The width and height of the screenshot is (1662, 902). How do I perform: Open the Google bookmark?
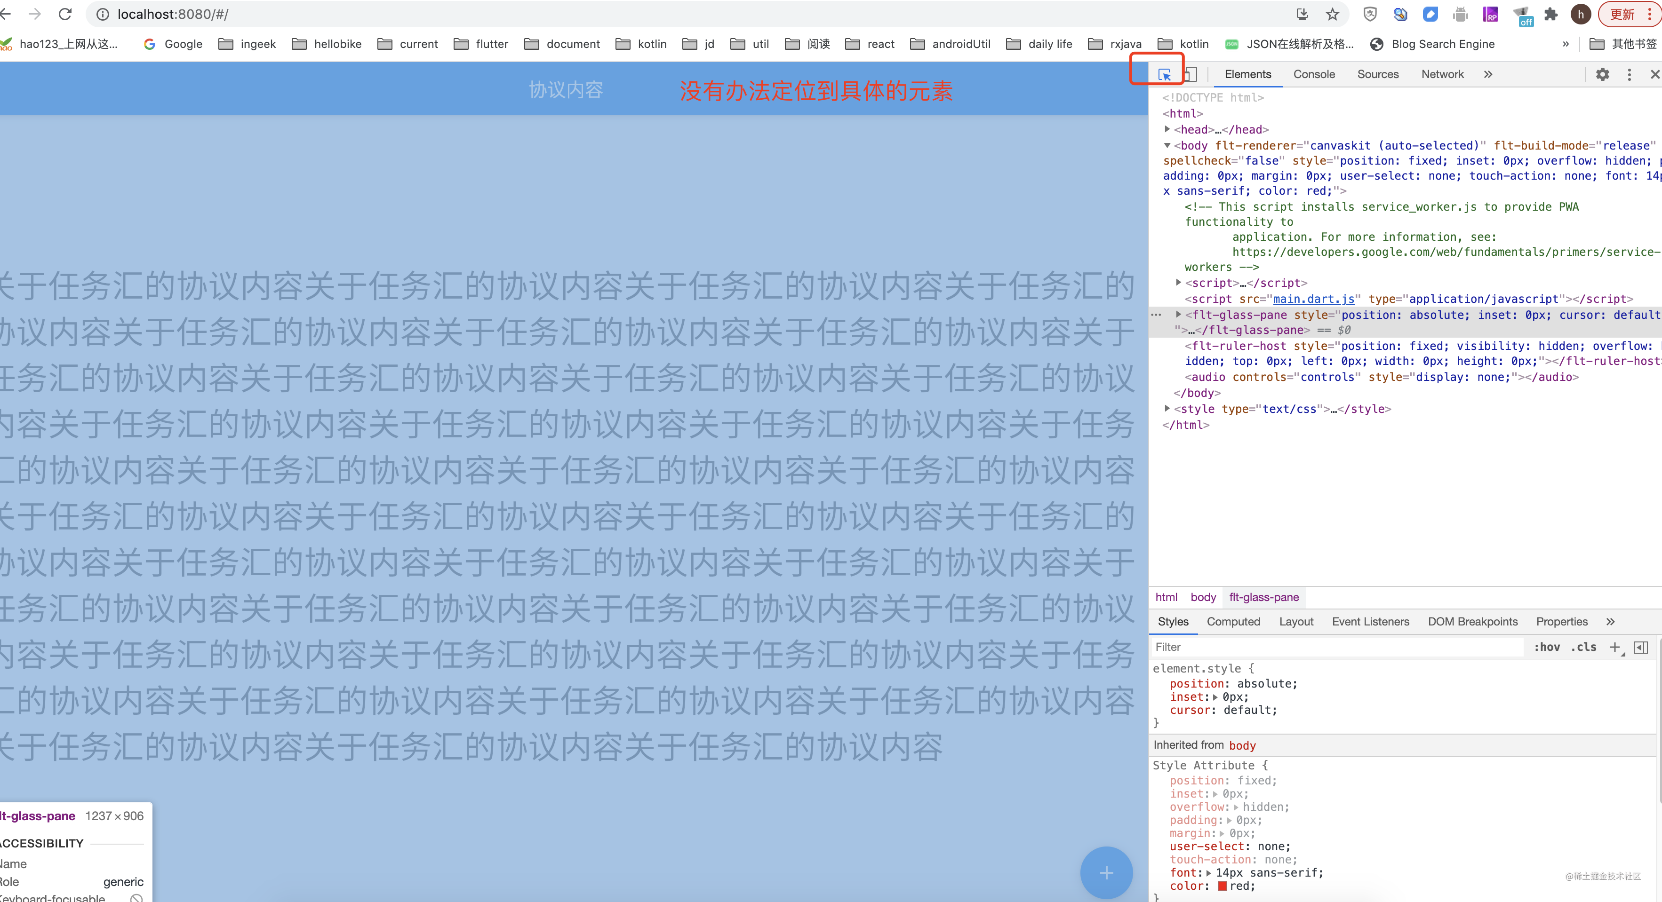pyautogui.click(x=173, y=44)
